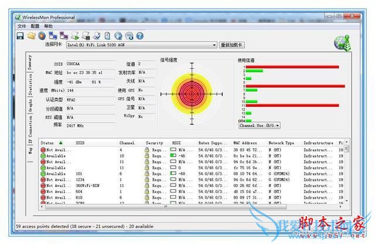Click the document with blue checkmark icon
Image resolution: width=375 pixels, height=245 pixels.
97,36
